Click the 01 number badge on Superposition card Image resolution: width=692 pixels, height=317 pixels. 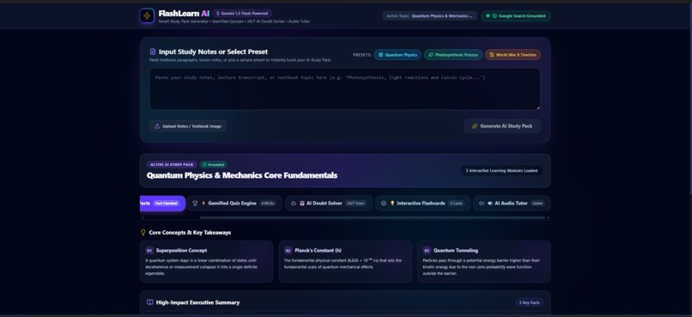(x=149, y=250)
